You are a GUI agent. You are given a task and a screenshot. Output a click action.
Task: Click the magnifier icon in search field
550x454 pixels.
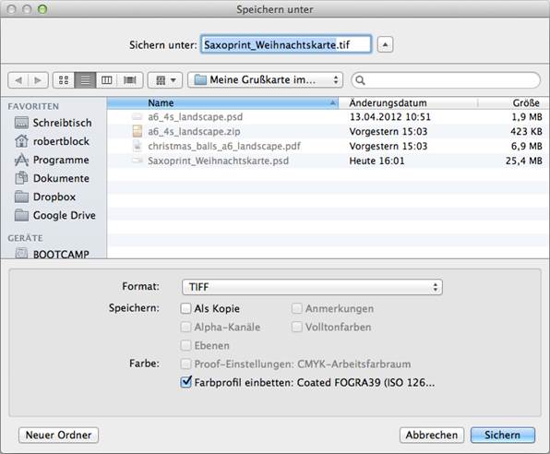click(360, 80)
